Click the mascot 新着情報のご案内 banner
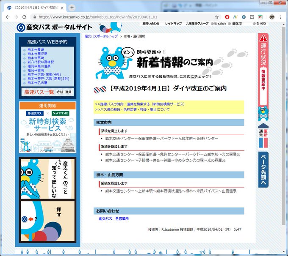This screenshot has width=288, height=256. (x=171, y=63)
